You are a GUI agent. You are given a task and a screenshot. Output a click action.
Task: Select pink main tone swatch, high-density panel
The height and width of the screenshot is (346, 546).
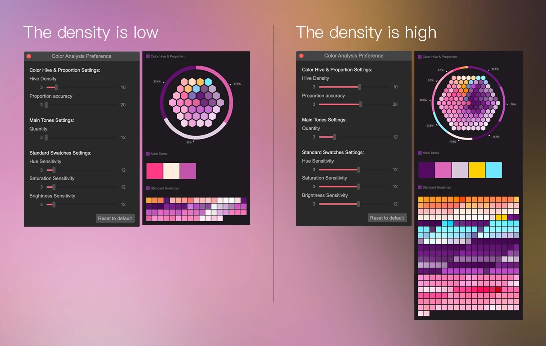(x=443, y=170)
